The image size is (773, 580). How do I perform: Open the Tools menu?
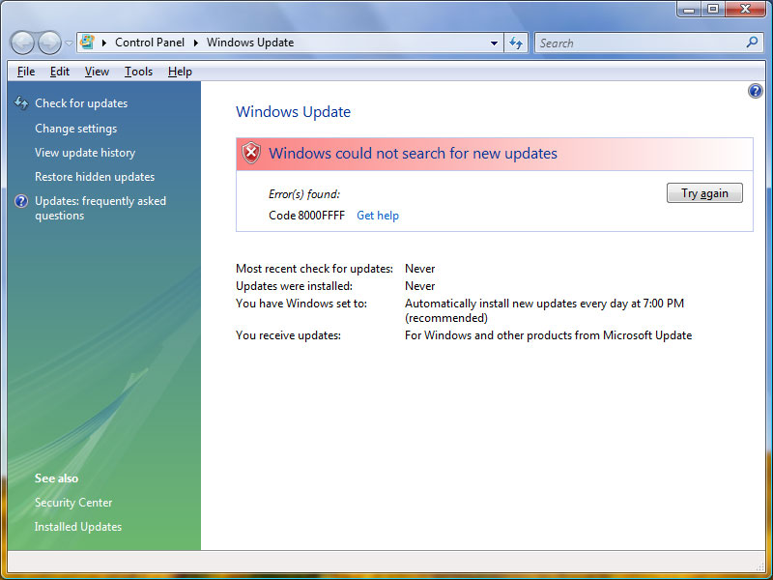[x=138, y=72]
